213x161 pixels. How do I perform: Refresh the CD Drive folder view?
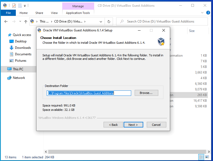click(109, 21)
